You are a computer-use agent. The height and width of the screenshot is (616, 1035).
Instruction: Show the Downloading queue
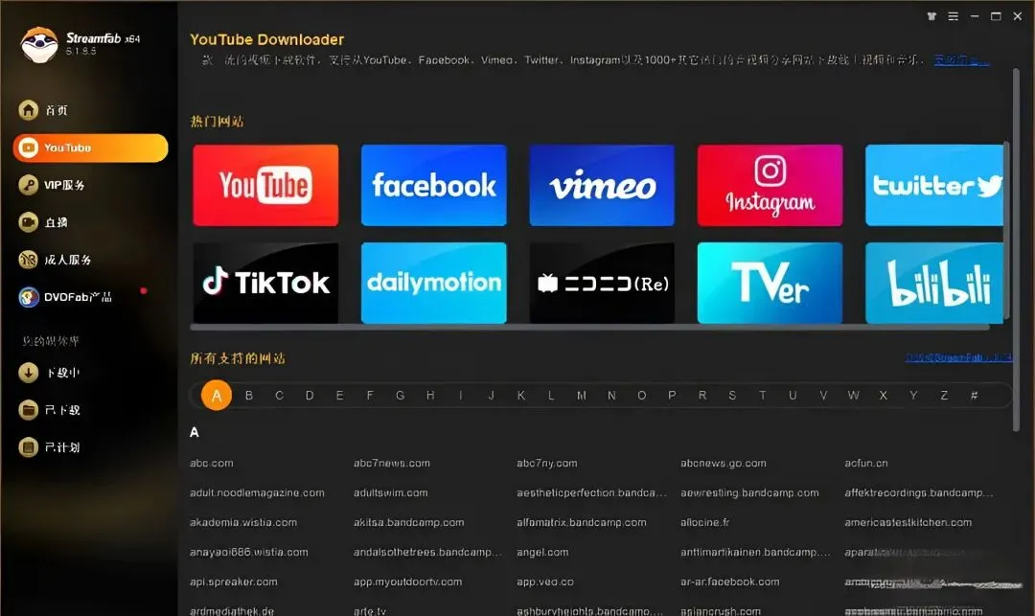(49, 373)
